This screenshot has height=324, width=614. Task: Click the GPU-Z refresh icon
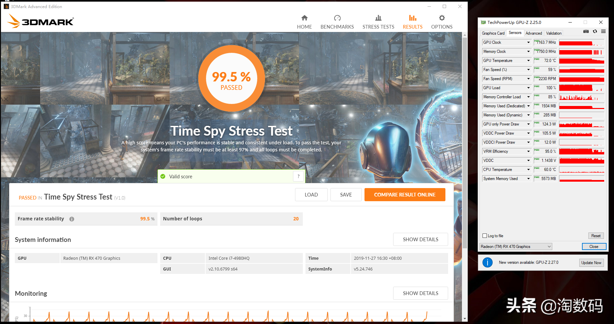coord(595,31)
